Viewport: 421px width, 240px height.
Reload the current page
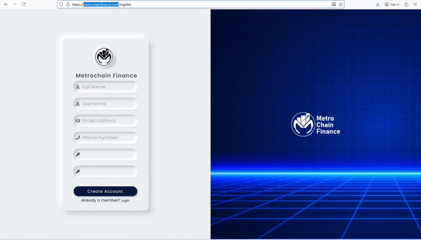(x=24, y=4)
